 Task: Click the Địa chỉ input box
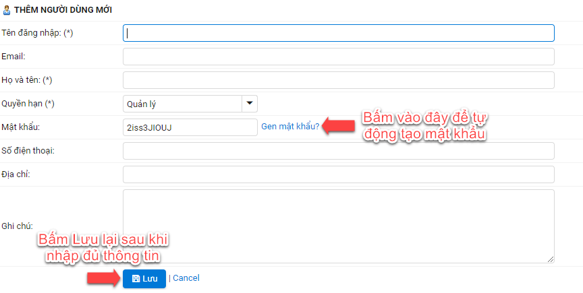pos(338,174)
